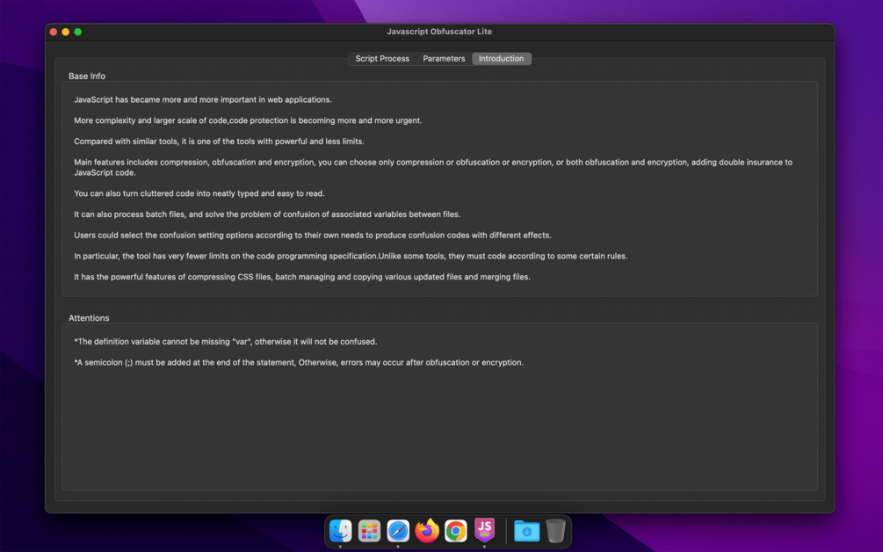Click the 'Attentions' section heading
This screenshot has width=883, height=552.
[x=89, y=318]
